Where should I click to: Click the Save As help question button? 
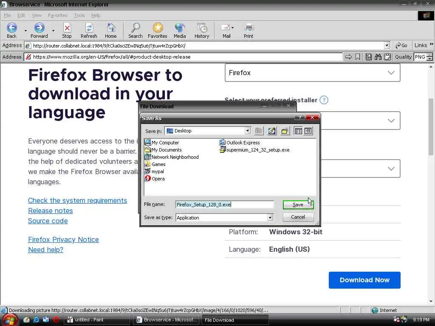(x=299, y=118)
